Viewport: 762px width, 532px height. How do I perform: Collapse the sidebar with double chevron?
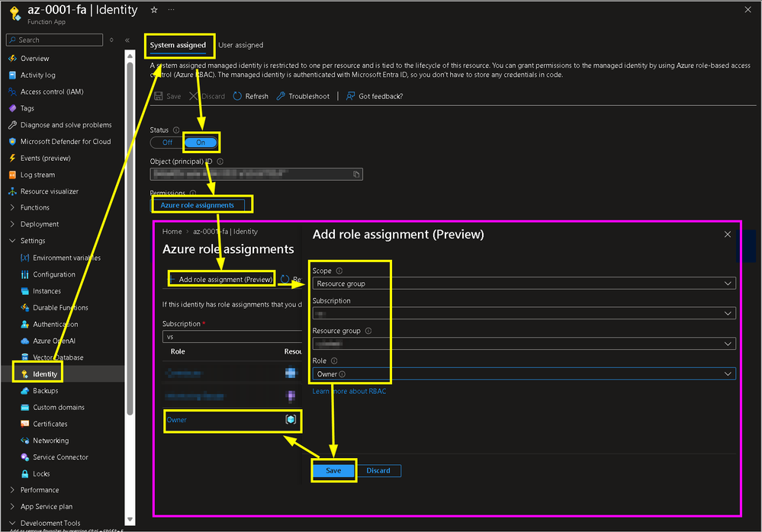pos(127,40)
